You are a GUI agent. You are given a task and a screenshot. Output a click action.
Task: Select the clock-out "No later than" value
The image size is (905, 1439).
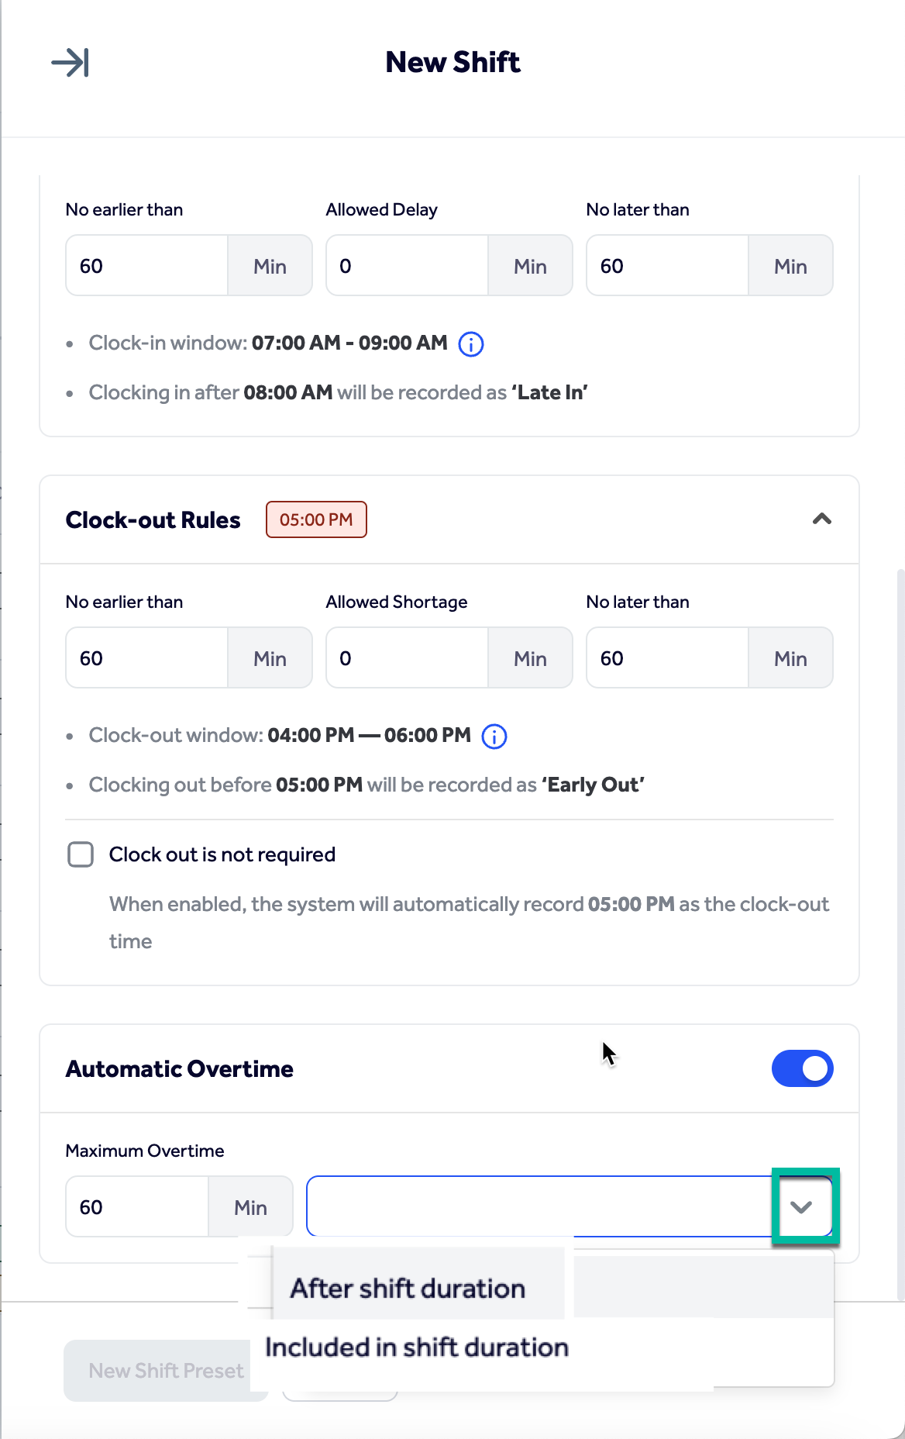pyautogui.click(x=666, y=657)
